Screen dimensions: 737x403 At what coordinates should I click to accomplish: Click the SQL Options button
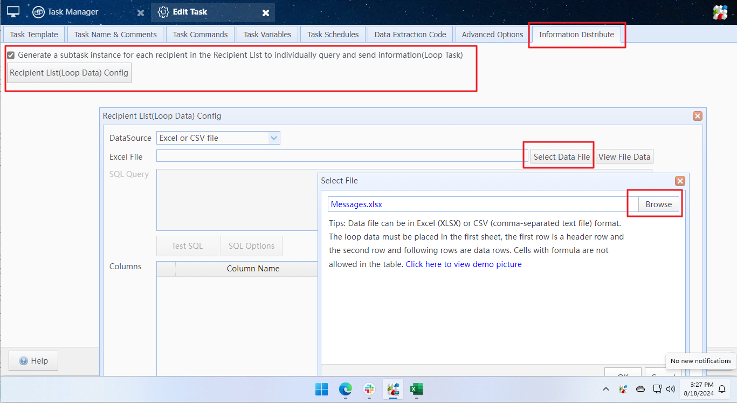pos(251,246)
